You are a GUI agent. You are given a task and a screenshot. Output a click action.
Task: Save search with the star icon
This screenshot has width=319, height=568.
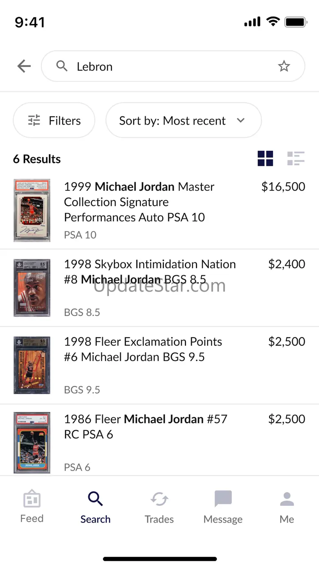pyautogui.click(x=284, y=66)
